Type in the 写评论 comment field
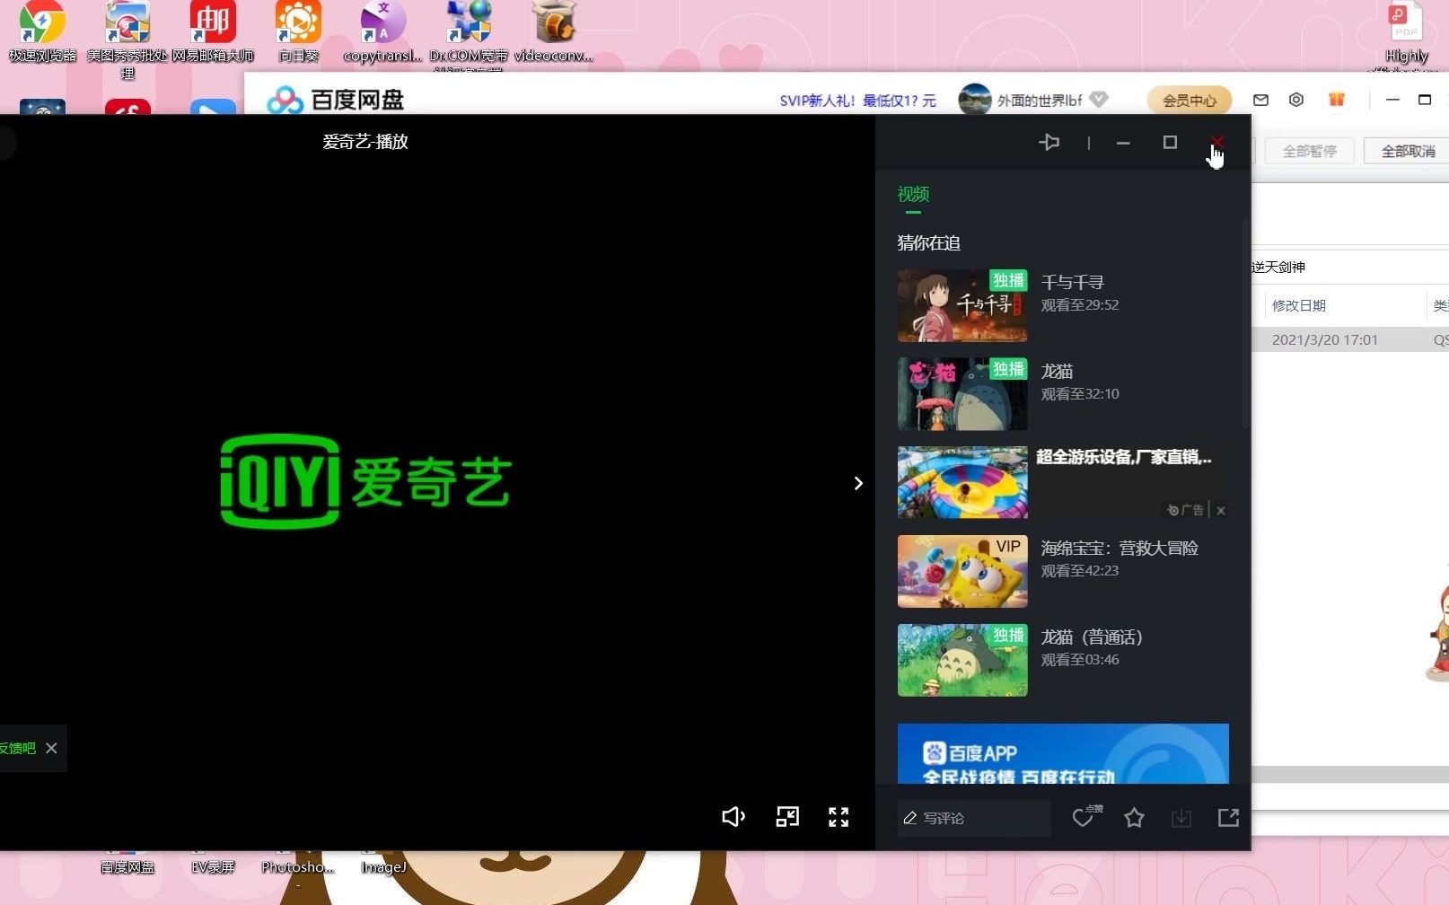This screenshot has width=1449, height=905. point(973,818)
